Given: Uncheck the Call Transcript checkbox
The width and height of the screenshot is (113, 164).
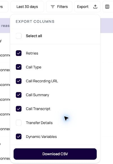Looking at the screenshot, I should (19, 109).
